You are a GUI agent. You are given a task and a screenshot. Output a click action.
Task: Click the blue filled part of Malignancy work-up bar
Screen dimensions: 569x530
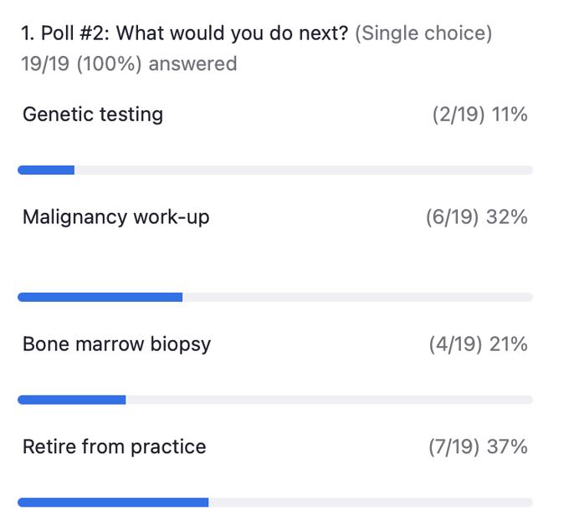click(x=100, y=298)
